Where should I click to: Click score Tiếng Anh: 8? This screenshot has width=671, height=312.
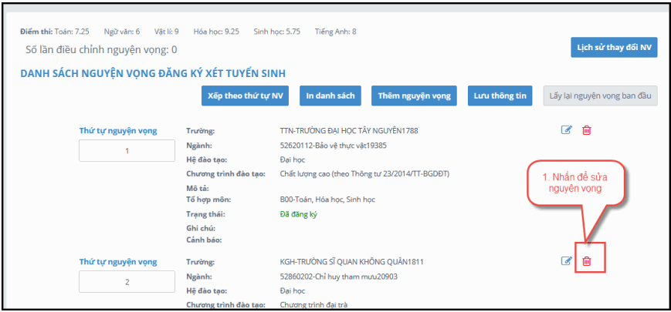[335, 32]
